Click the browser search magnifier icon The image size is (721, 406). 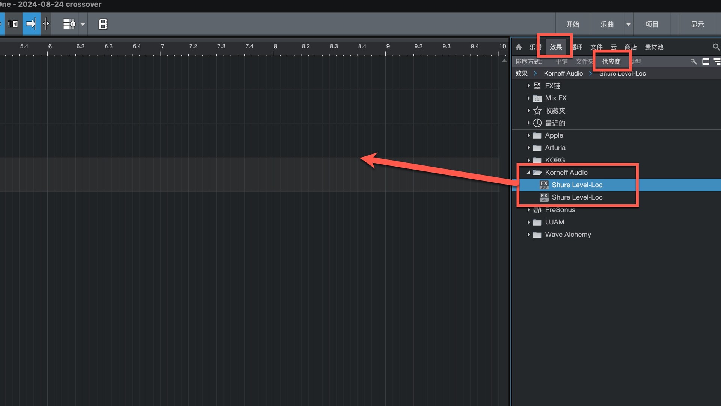pos(716,47)
